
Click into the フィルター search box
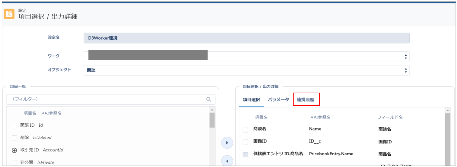(x=105, y=99)
